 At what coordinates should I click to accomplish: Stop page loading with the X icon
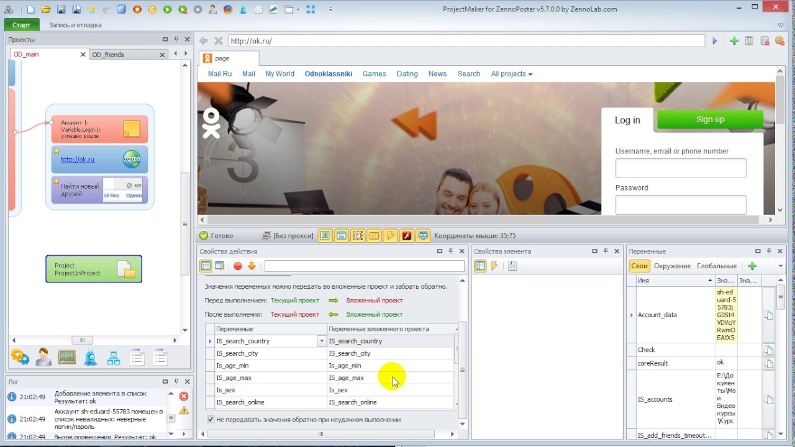click(x=218, y=41)
